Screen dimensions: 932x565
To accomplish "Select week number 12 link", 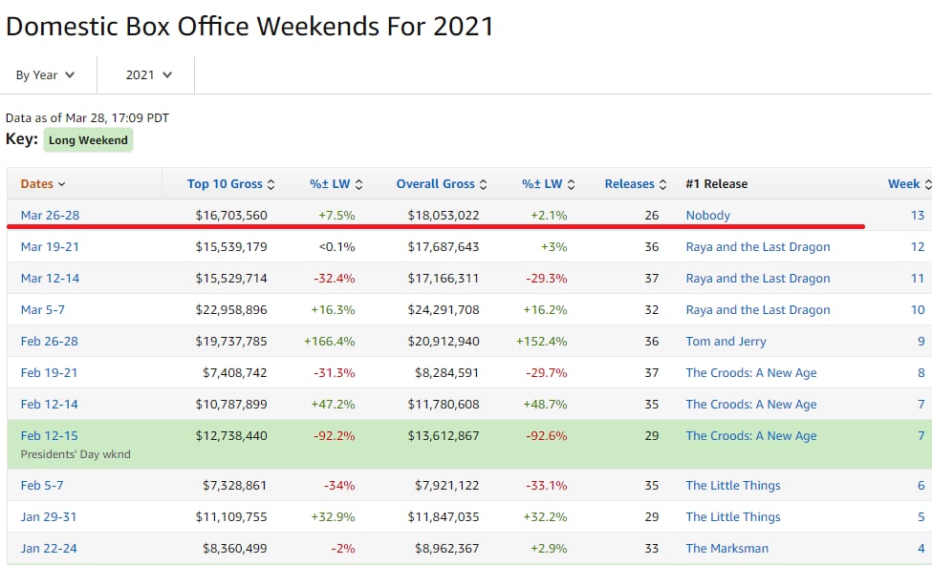I will point(918,247).
